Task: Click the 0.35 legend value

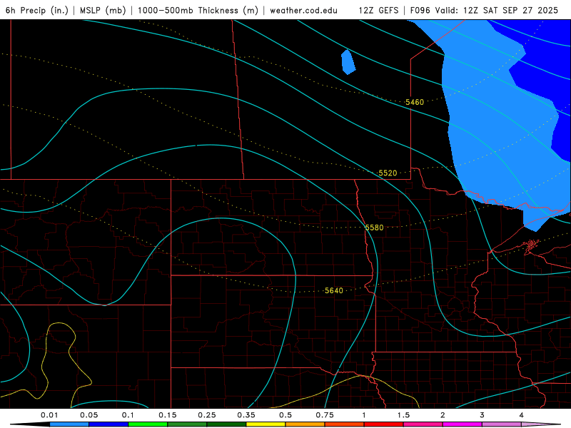Action: [246, 415]
